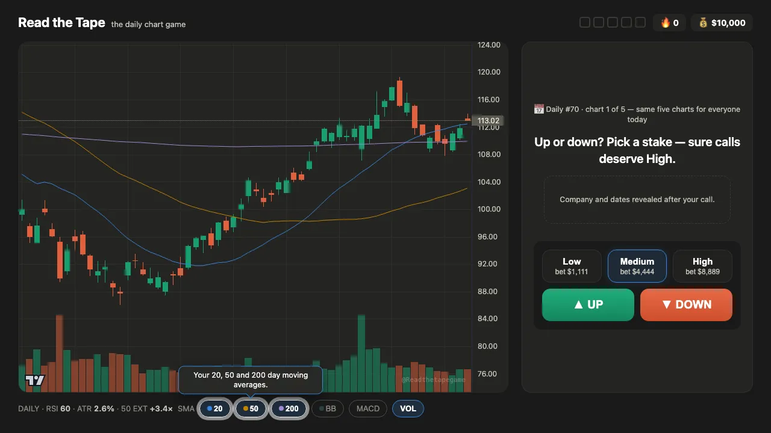
Task: Click the money bag balance $10,000
Action: pos(722,23)
